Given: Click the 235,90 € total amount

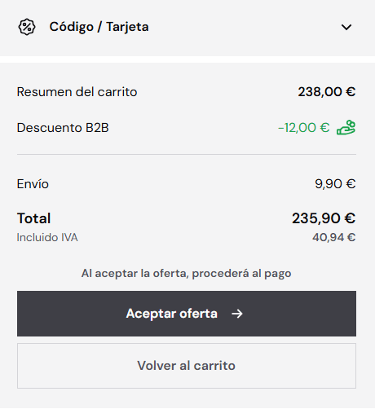Looking at the screenshot, I should pyautogui.click(x=324, y=218).
